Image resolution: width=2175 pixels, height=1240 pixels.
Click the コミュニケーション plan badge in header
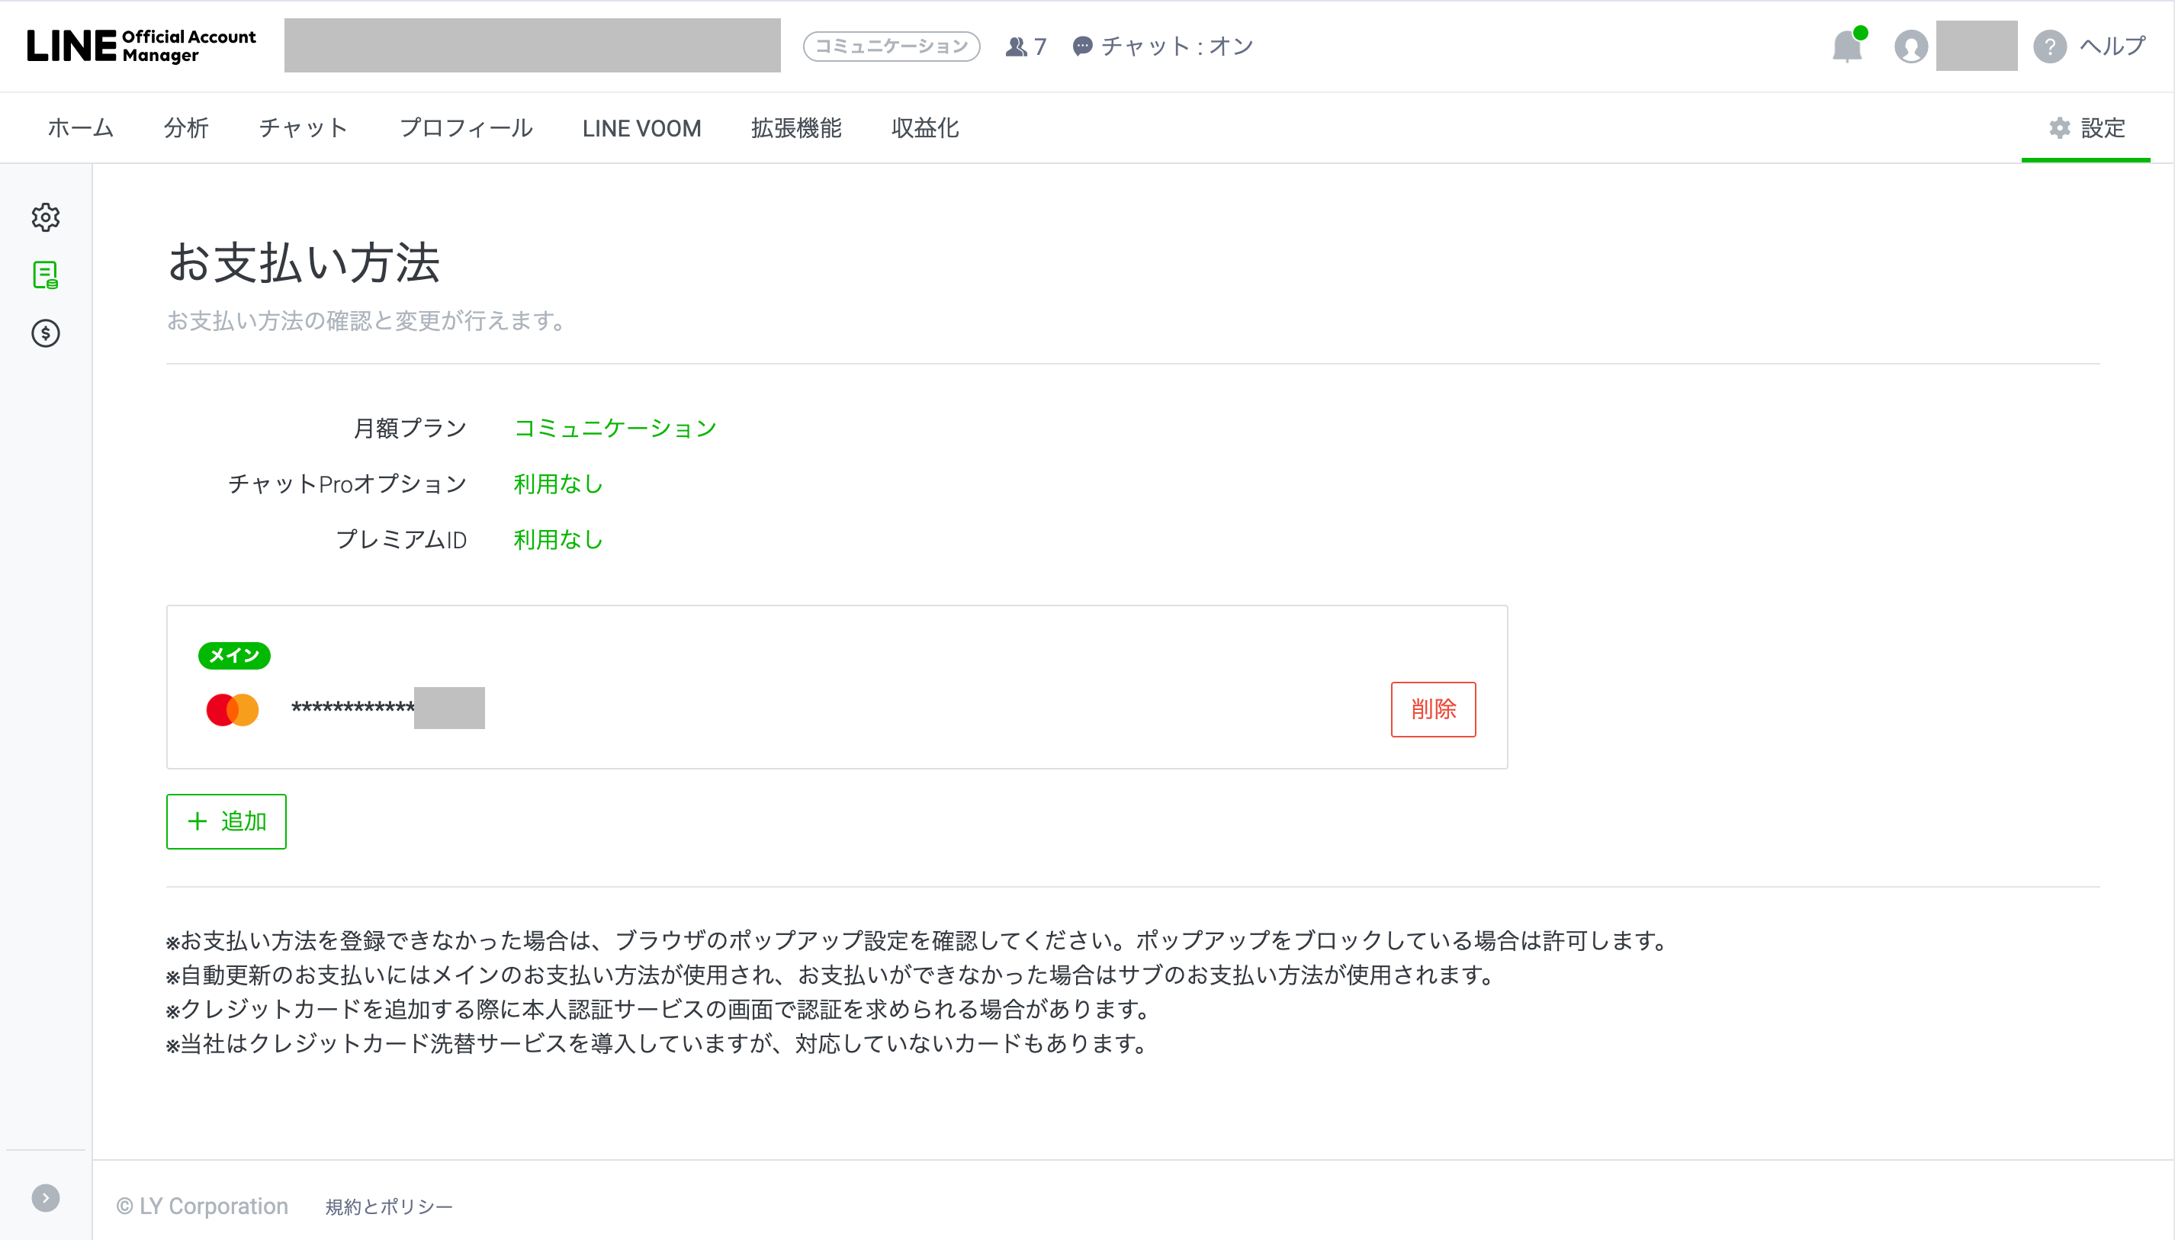pyautogui.click(x=891, y=46)
